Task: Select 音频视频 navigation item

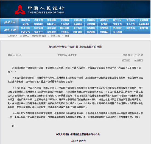Action: pyautogui.click(x=91, y=28)
